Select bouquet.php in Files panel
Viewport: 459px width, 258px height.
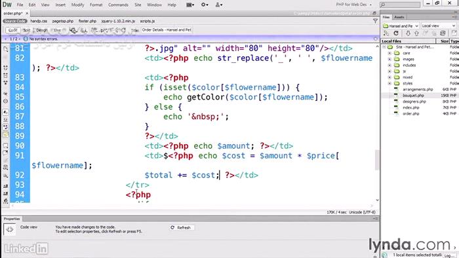[413, 95]
